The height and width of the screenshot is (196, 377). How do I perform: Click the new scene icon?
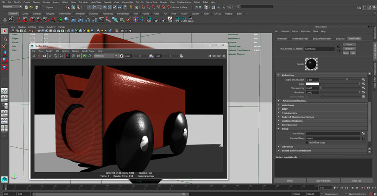pos(26,7)
